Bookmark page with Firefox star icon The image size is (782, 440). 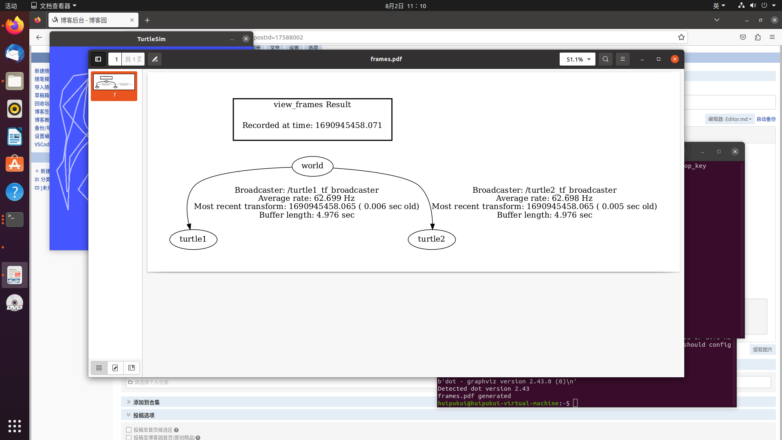click(681, 37)
